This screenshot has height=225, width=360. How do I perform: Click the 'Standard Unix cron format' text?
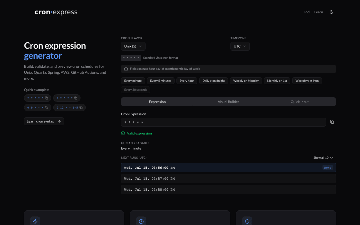coord(160,58)
